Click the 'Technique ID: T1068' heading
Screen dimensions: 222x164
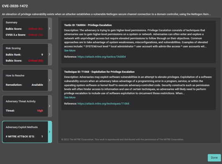tap(99, 72)
